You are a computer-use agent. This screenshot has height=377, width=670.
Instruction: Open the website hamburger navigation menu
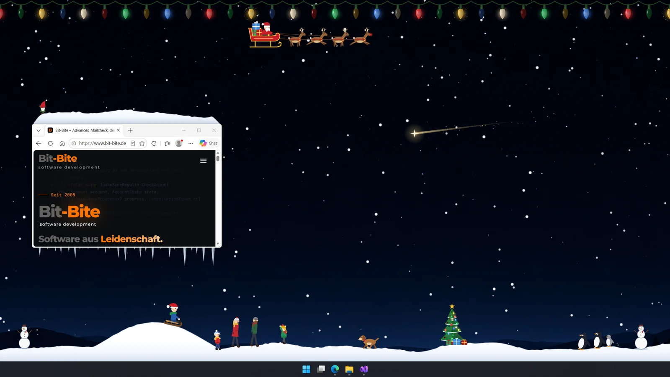pyautogui.click(x=204, y=161)
